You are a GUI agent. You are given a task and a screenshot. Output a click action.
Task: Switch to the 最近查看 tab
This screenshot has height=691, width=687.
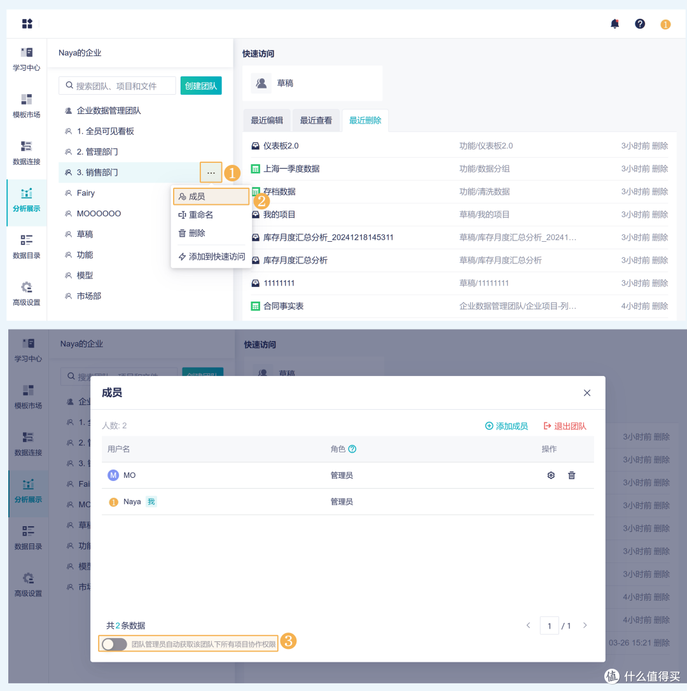point(316,120)
